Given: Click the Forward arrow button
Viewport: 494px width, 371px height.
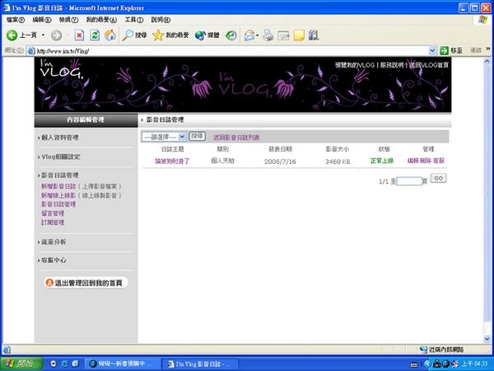Looking at the screenshot, I should point(56,35).
